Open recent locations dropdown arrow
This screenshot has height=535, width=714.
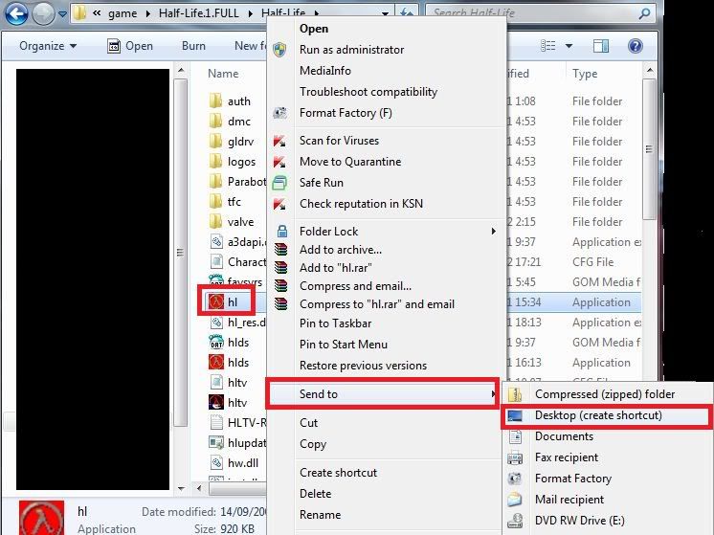63,14
